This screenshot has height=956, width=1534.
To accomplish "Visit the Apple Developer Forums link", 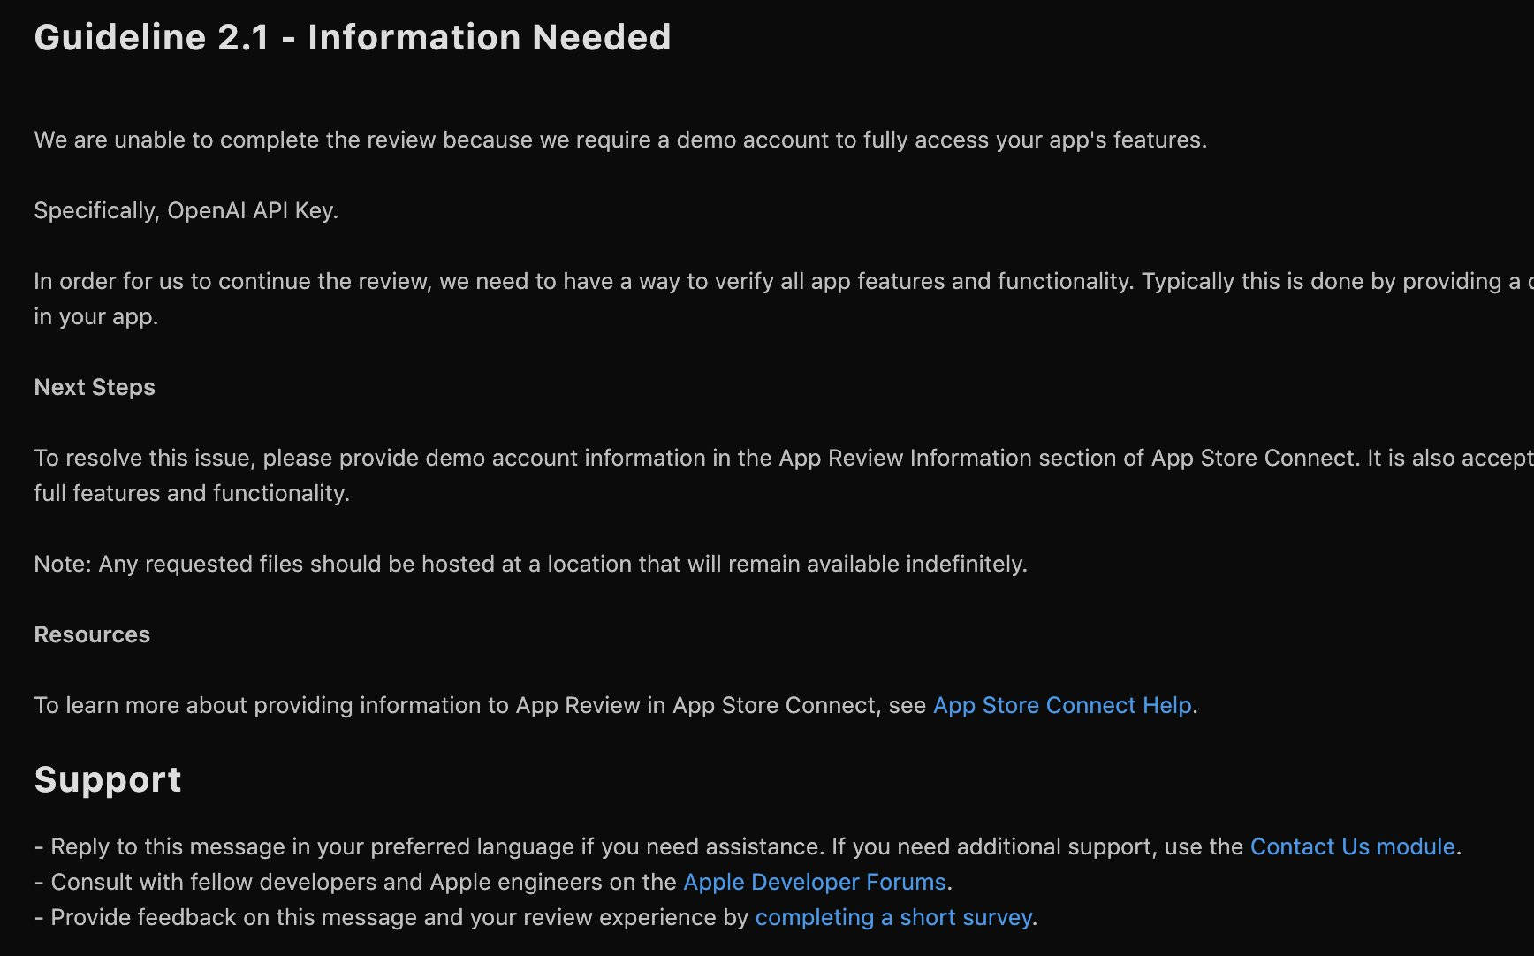I will [x=815, y=882].
